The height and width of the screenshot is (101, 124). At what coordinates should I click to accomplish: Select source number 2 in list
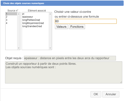tap(11, 17)
